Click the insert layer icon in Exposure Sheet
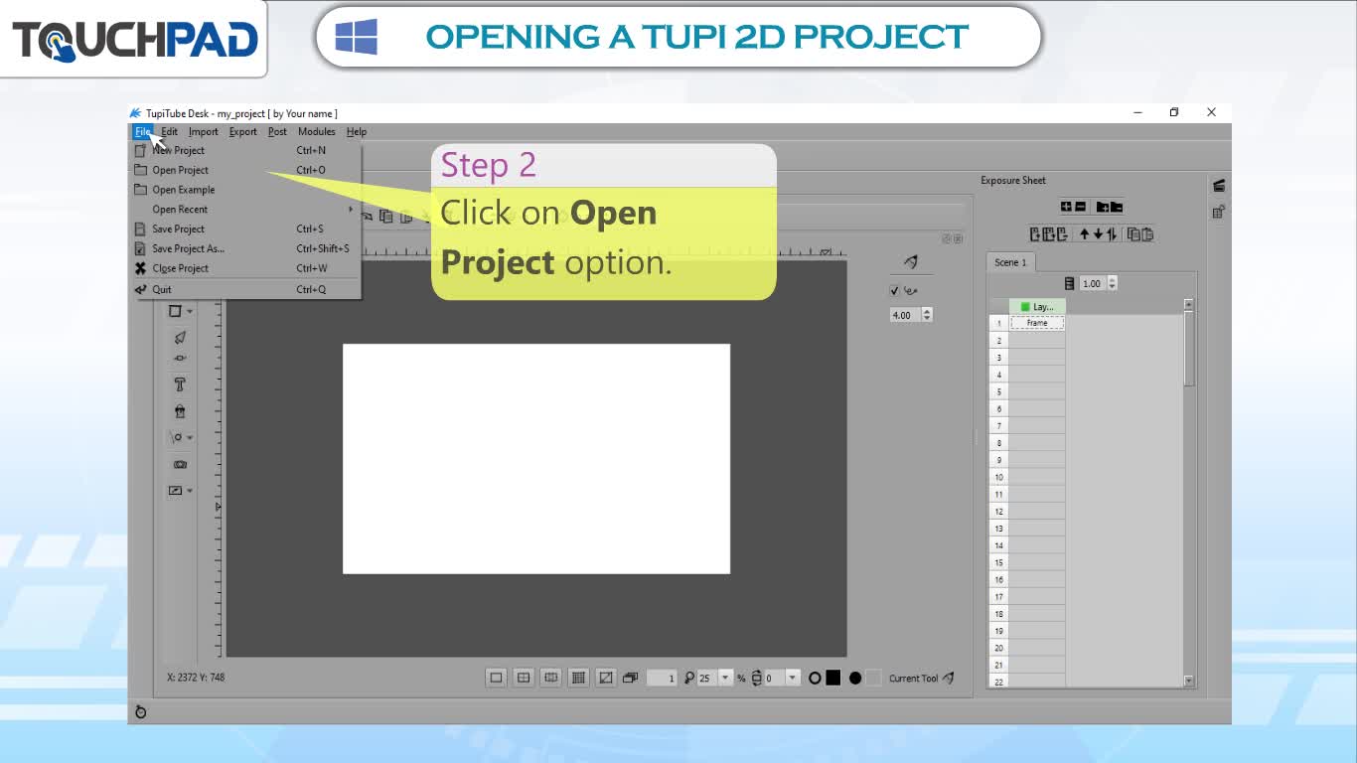 tap(1036, 234)
